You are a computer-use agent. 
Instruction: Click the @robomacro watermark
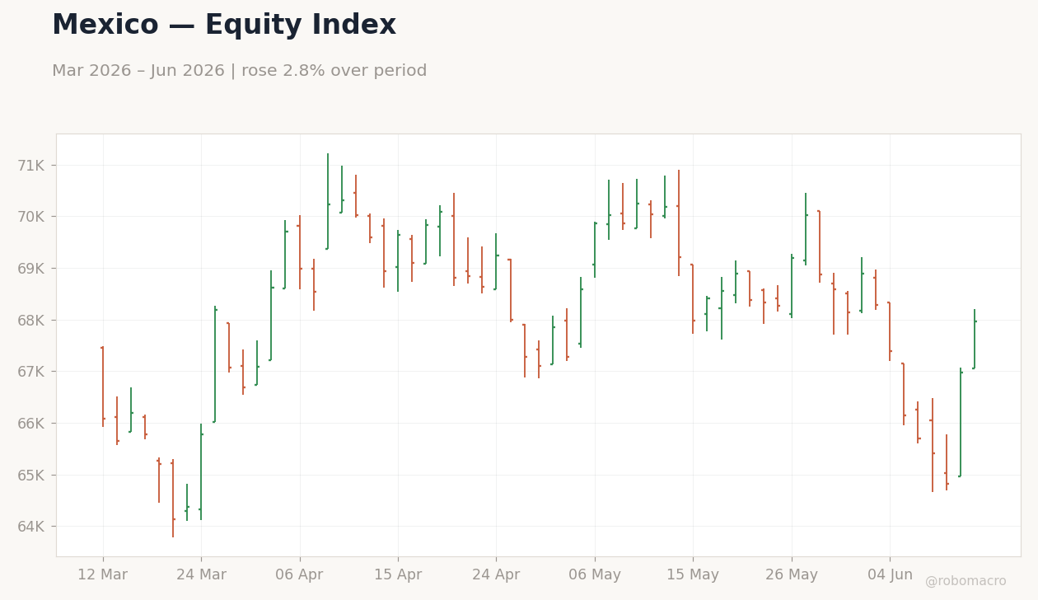coord(966,582)
